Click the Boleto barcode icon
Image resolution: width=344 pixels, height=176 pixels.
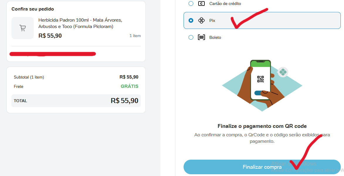pyautogui.click(x=201, y=37)
